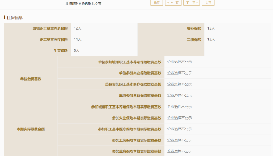Select the 职工基本医疗保险 label
This screenshot has width=273, height=156.
(54, 39)
